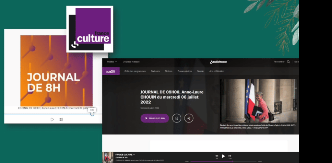The image size is (332, 163).
Task: Click the Mercredi 6 juillet 2022 date text
Action: pos(150,108)
